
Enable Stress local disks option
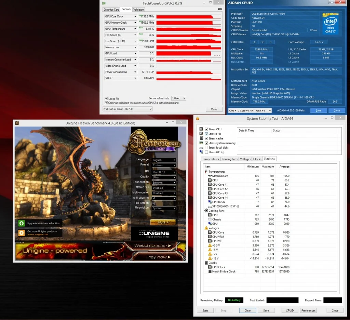click(206, 147)
